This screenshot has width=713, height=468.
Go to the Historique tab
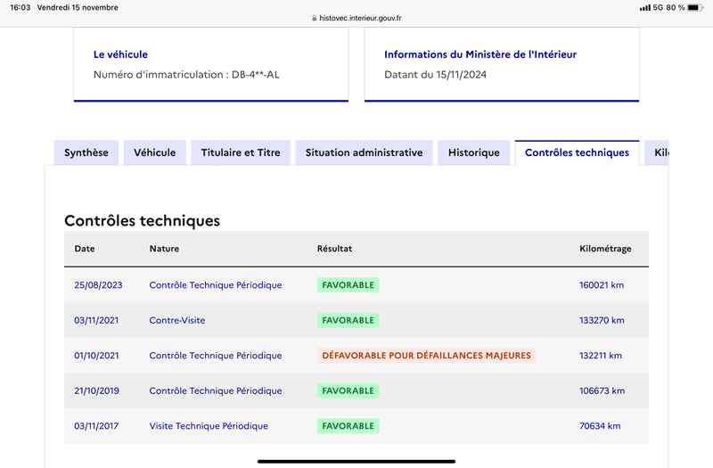tap(474, 152)
